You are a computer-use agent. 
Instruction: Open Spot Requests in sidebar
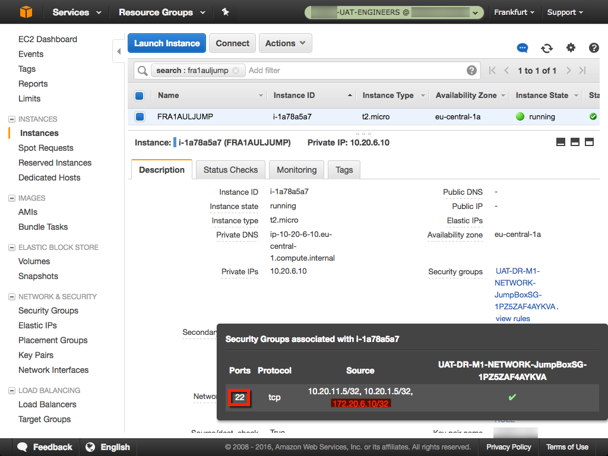pyautogui.click(x=46, y=148)
